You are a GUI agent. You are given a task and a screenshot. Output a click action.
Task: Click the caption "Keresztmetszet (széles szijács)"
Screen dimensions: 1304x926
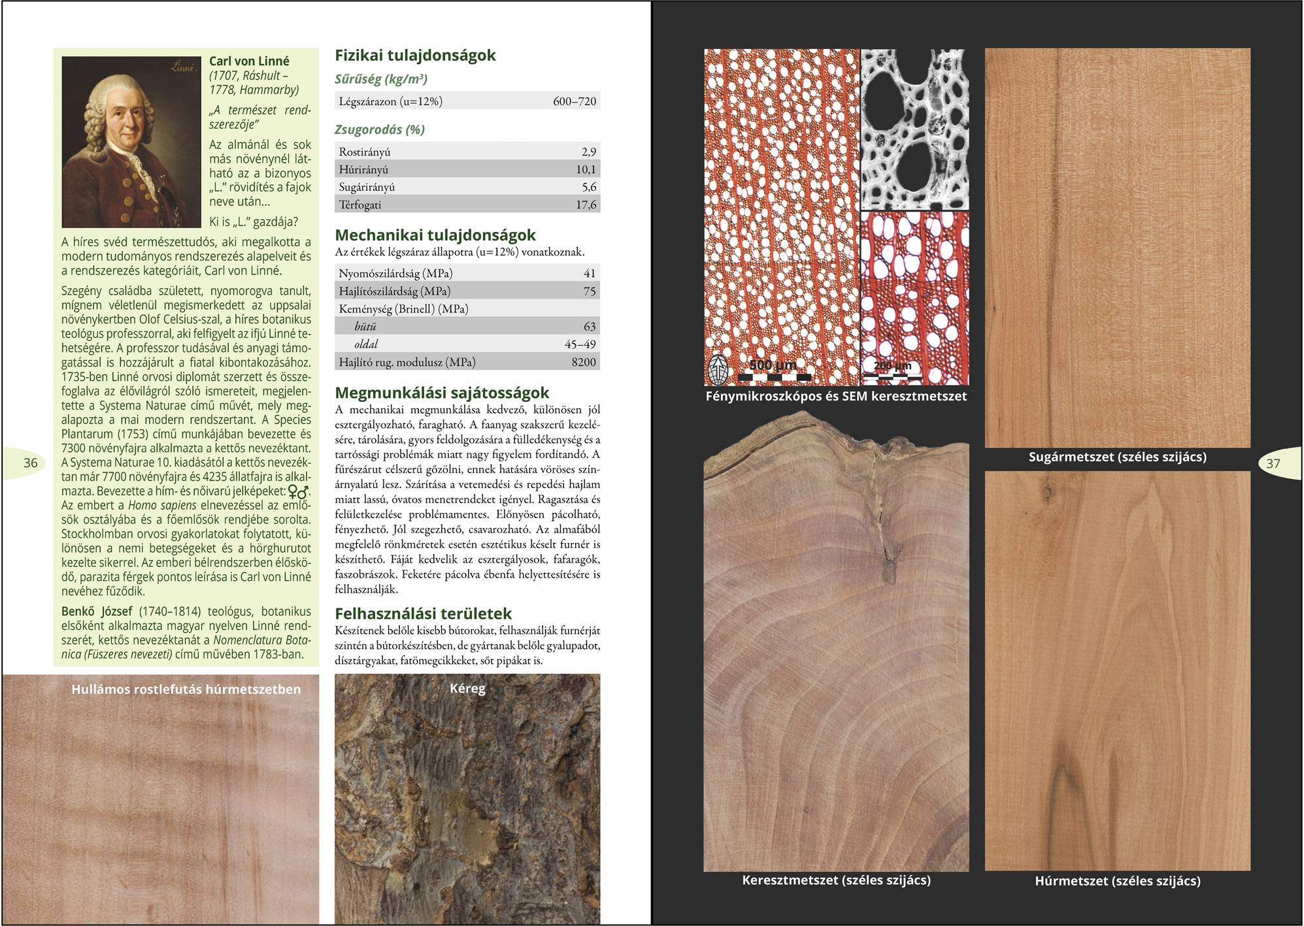(837, 880)
